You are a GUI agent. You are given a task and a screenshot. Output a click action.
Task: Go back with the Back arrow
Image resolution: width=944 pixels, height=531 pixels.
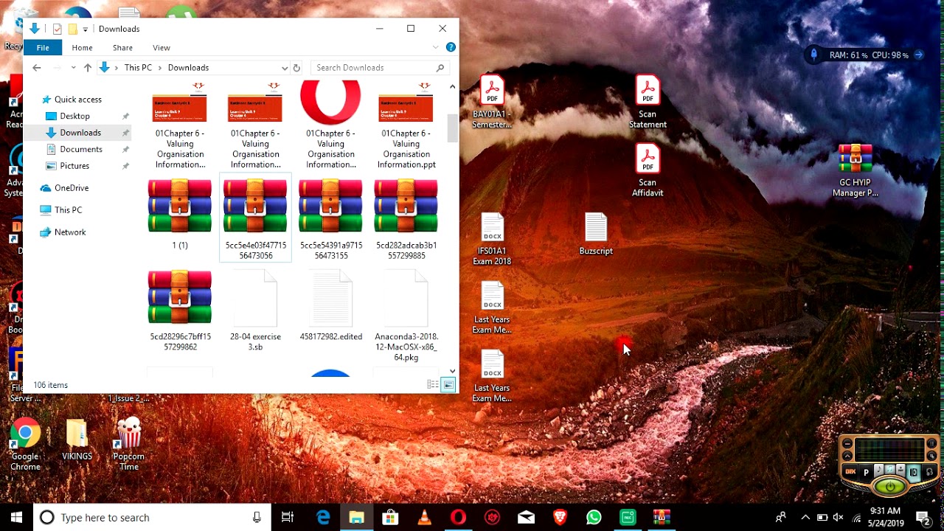pos(37,68)
